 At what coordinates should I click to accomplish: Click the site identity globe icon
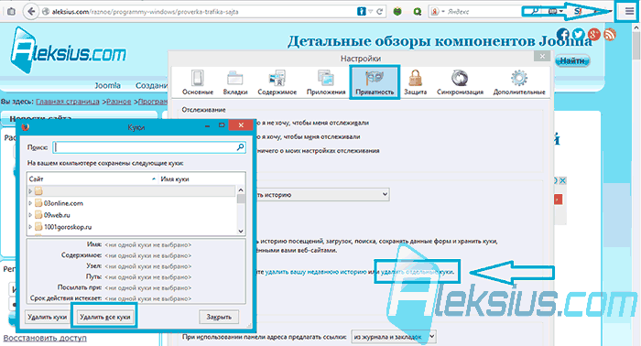pyautogui.click(x=46, y=11)
